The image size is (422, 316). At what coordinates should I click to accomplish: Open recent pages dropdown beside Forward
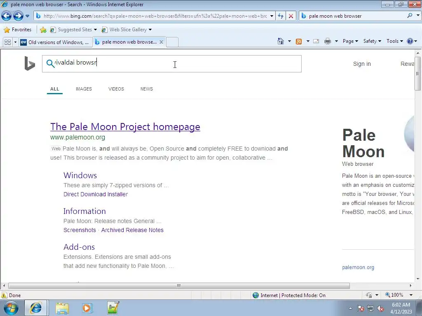(27, 16)
